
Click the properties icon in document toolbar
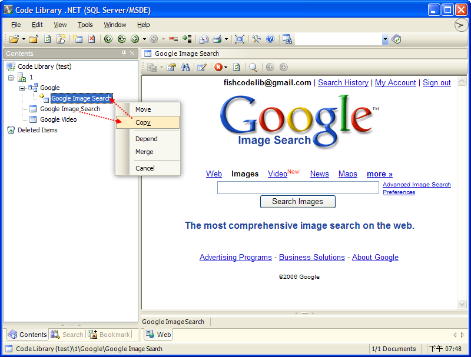171,67
